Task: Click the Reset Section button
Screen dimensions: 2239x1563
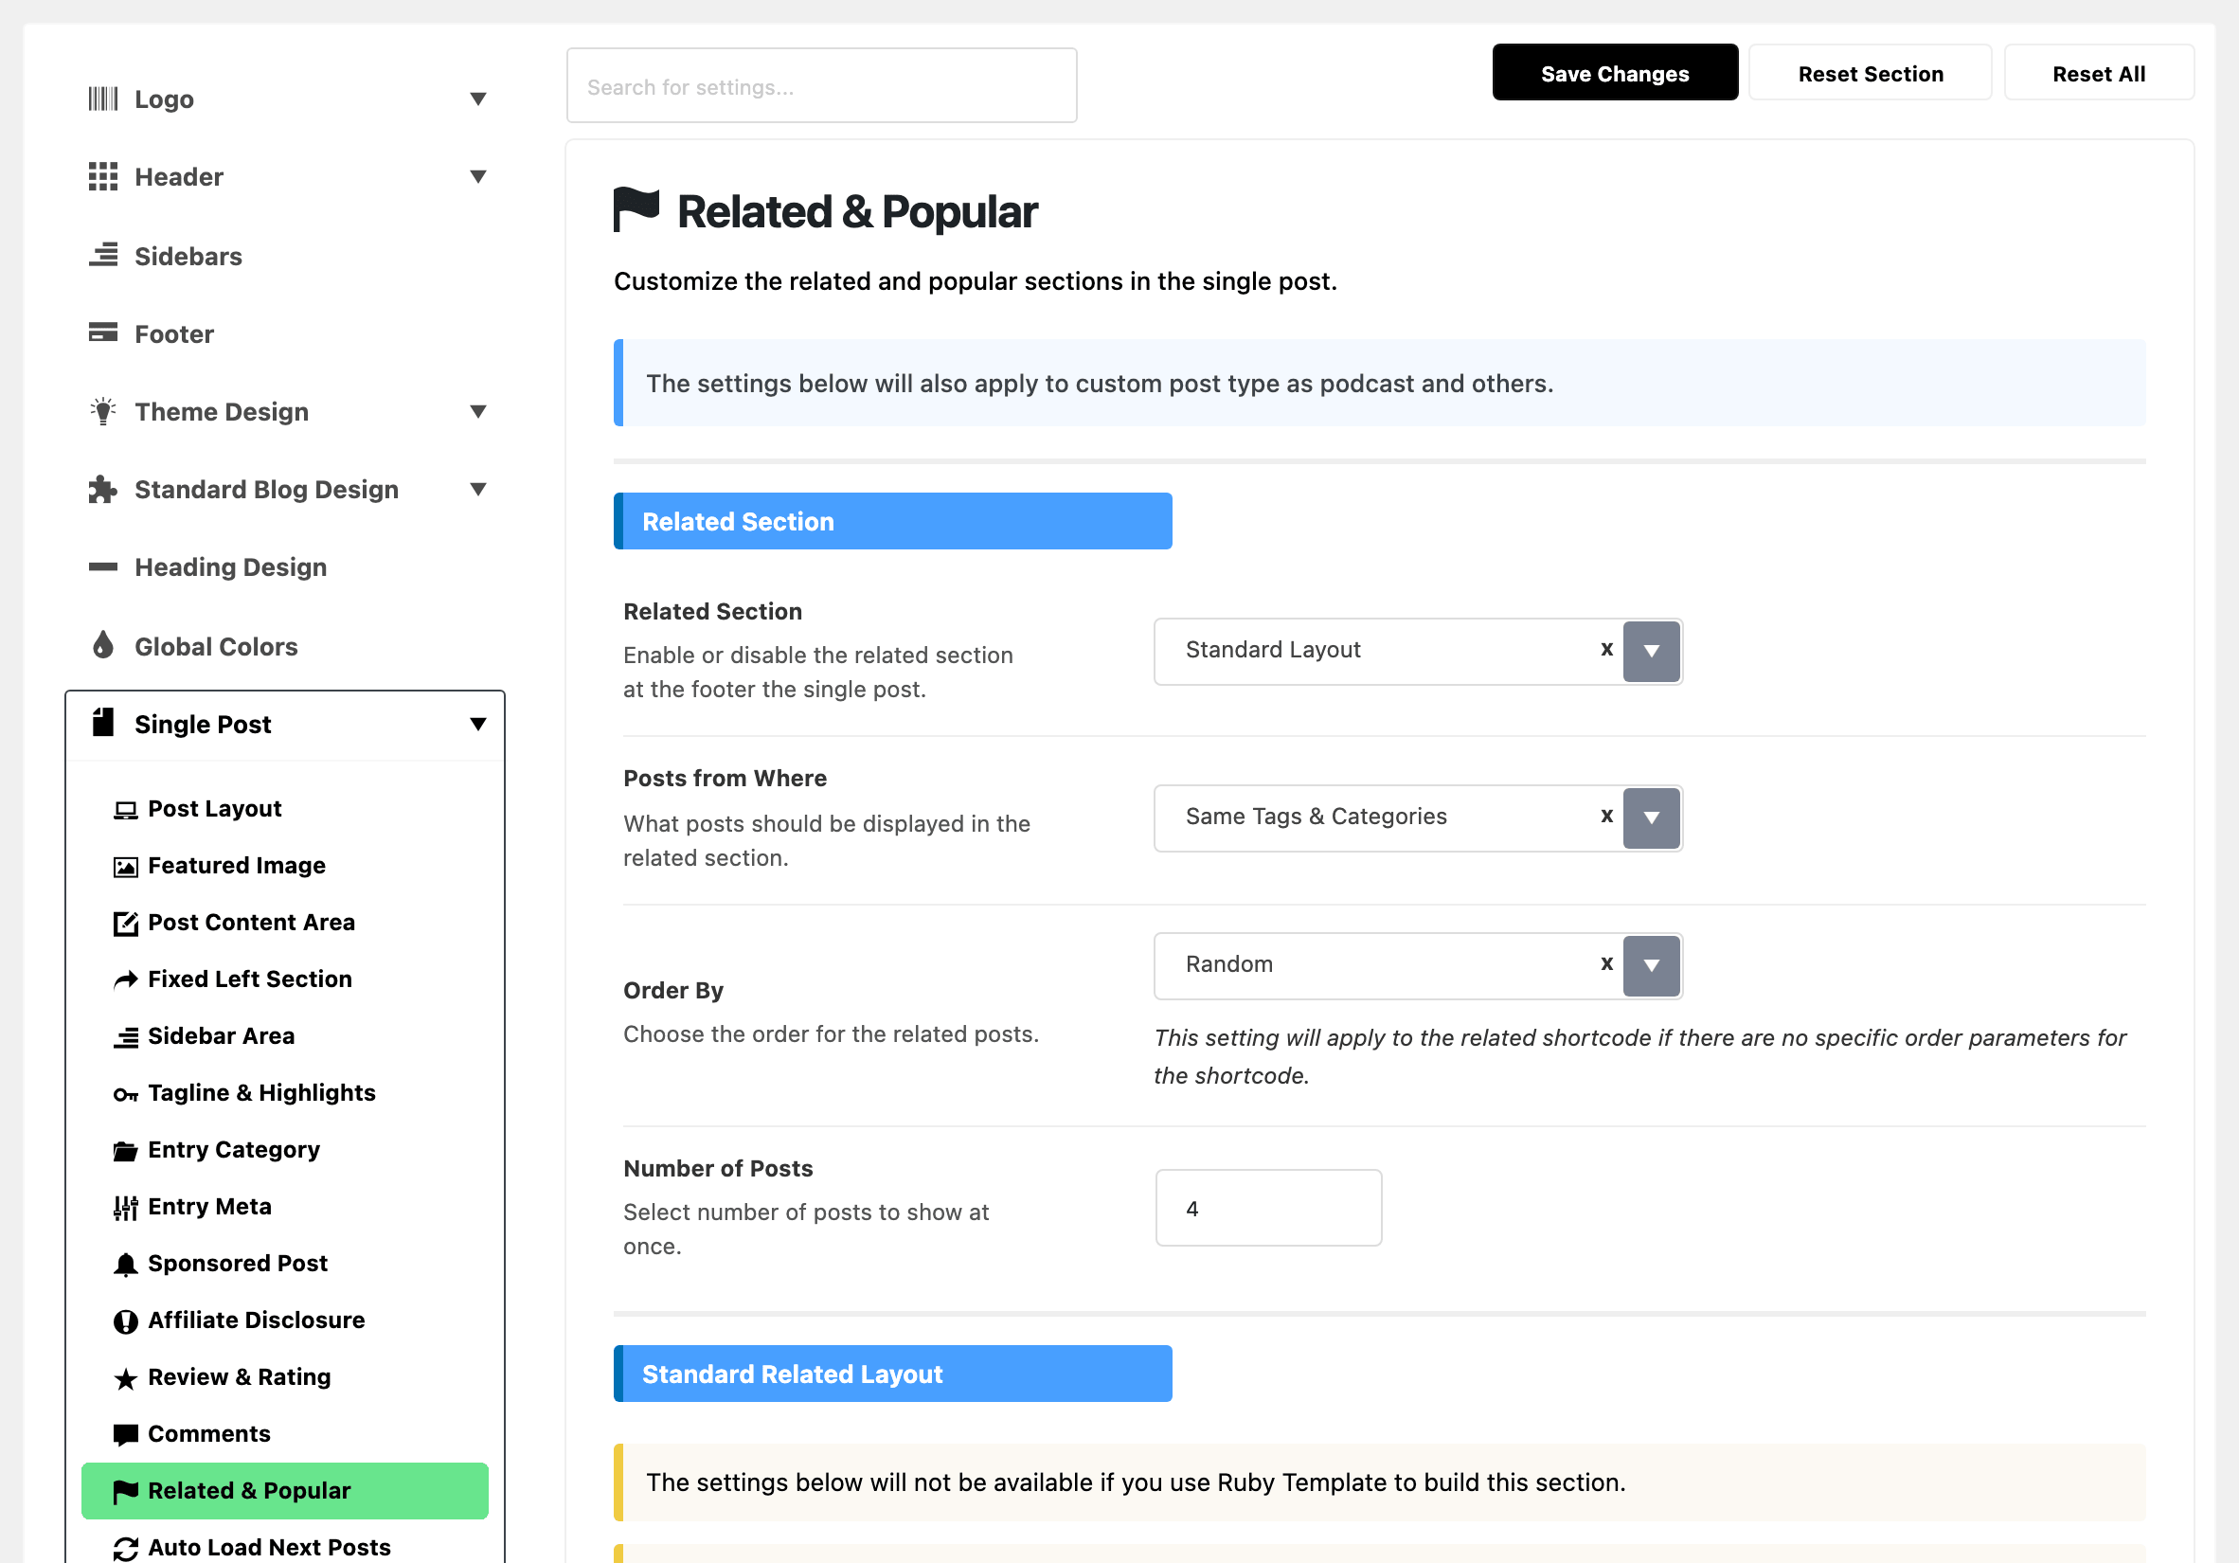Action: coord(1871,73)
